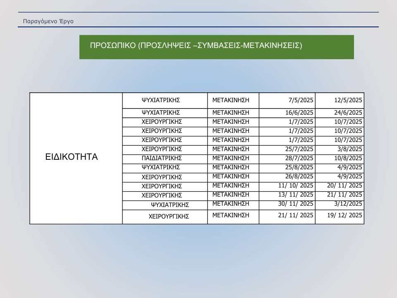Click the 25/7/2025 date cell
Screen dimensions: 397x298
[287, 149]
